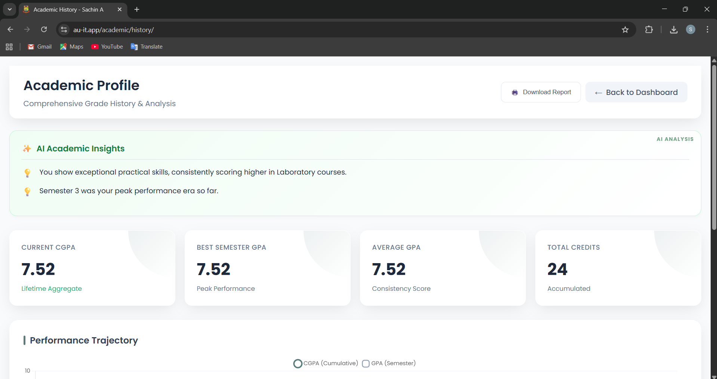This screenshot has height=379, width=717.
Task: Open the Chrome profile avatar
Action: [x=690, y=30]
